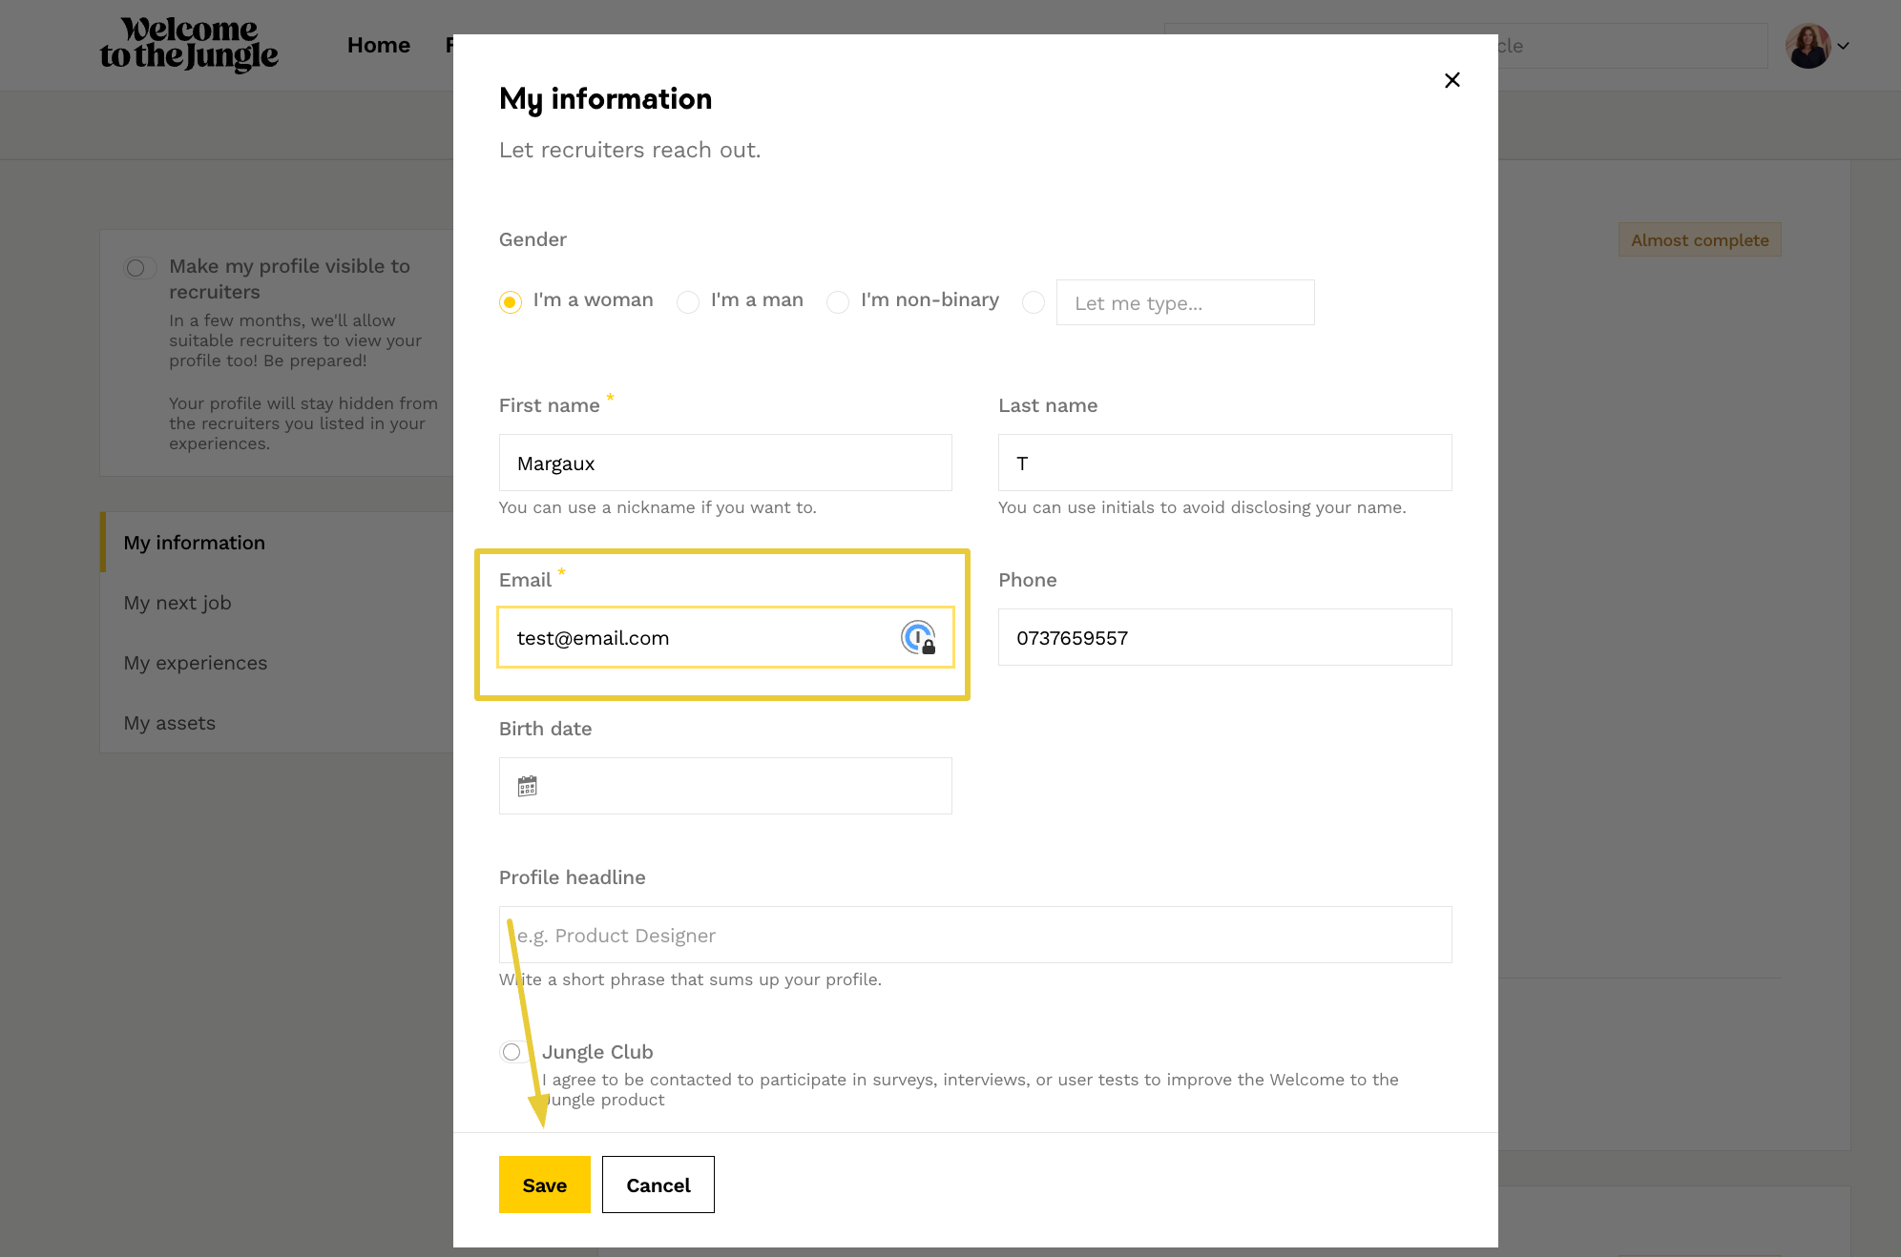Click the Cancel button
The height and width of the screenshot is (1257, 1901).
click(658, 1185)
